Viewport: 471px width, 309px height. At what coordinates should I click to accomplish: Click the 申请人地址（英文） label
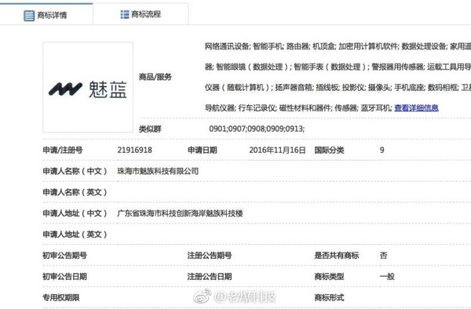[75, 234]
